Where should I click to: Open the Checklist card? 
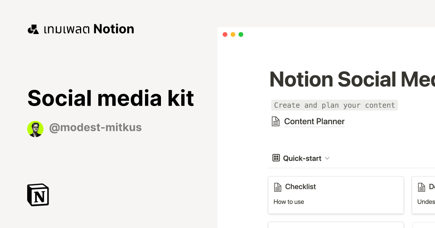coord(336,195)
